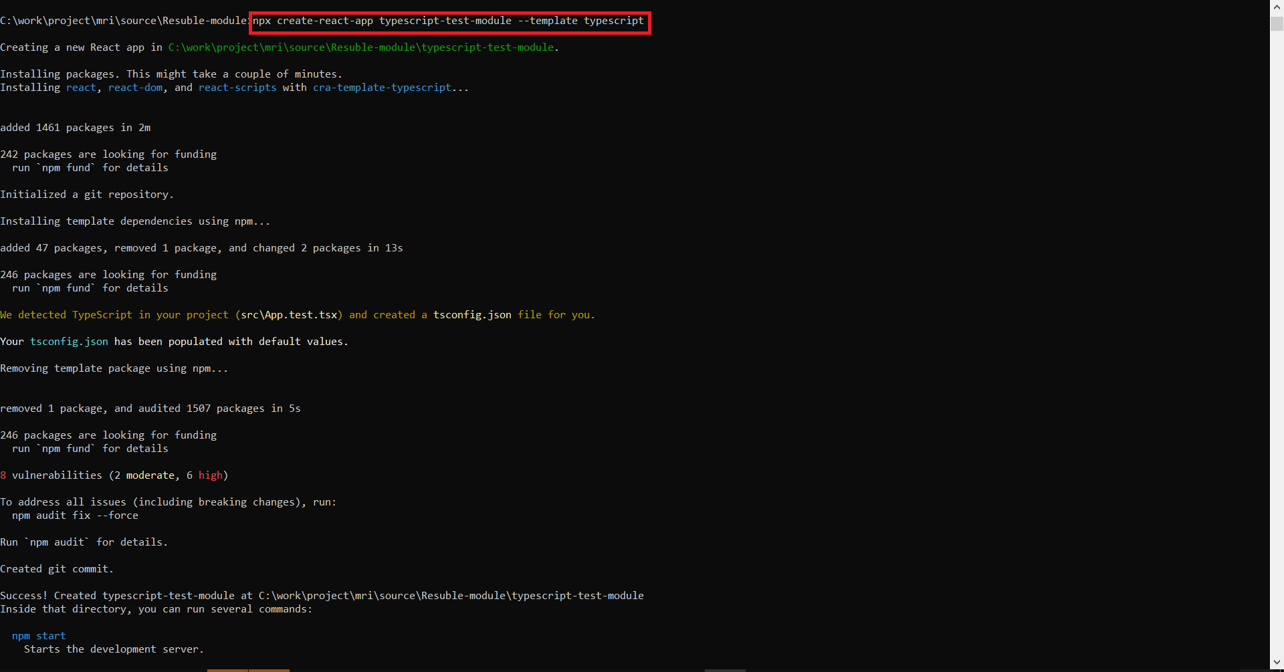Click 'Starts the development server.' line
1284x672 pixels.
coord(114,649)
